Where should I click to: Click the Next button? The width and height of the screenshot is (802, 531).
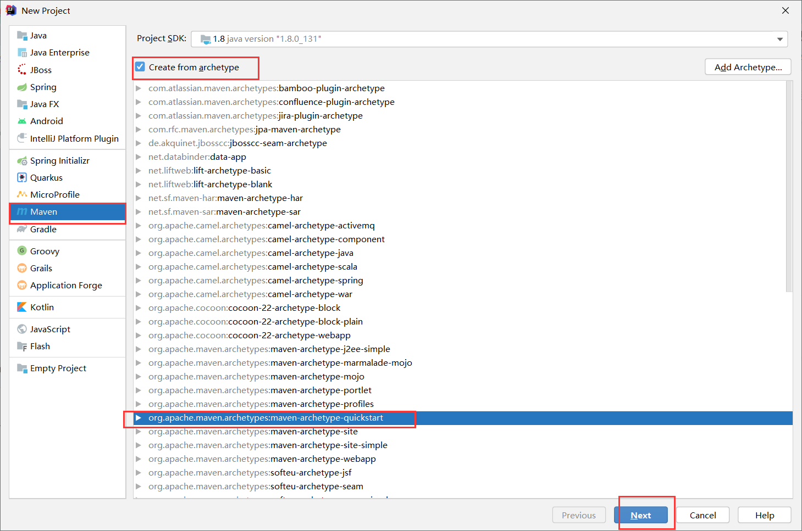(641, 515)
